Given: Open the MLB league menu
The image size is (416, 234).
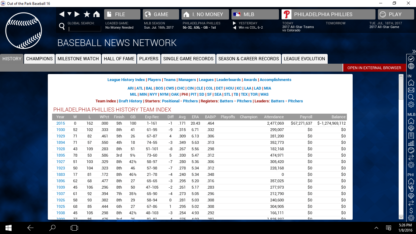Looking at the screenshot, I should point(255,14).
